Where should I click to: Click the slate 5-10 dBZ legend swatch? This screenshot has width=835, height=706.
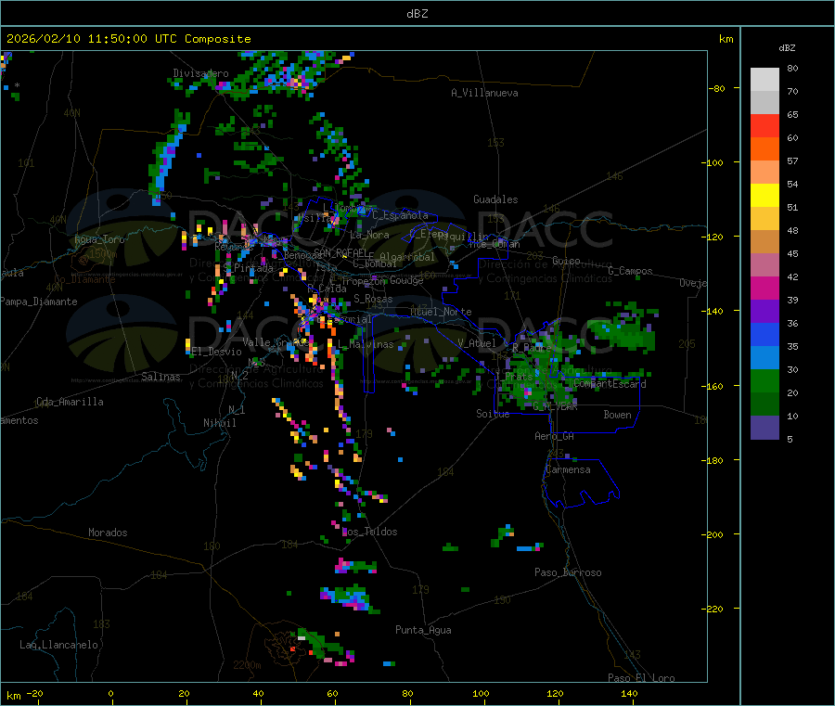[764, 428]
